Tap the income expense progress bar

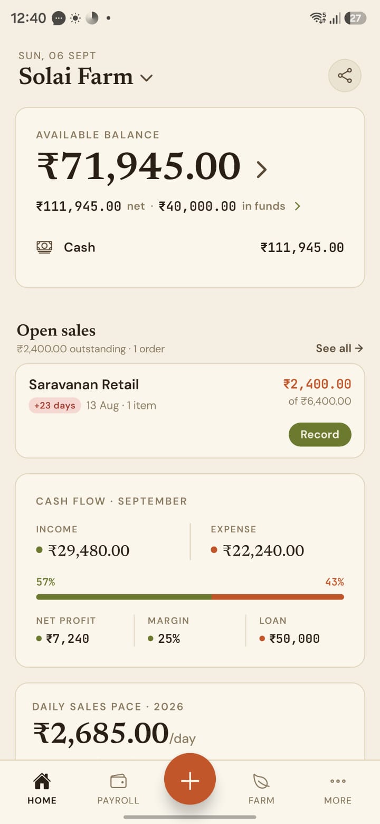(x=190, y=597)
